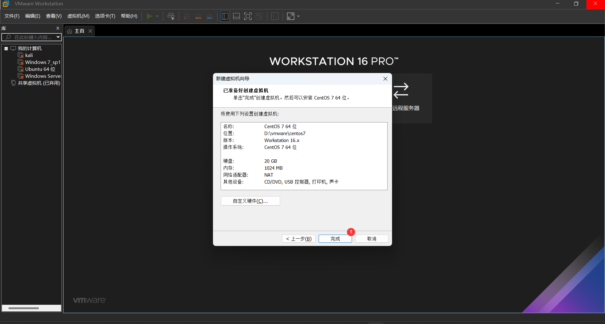Toggle the library sidebar view icon
This screenshot has width=605, height=324.
(x=225, y=16)
